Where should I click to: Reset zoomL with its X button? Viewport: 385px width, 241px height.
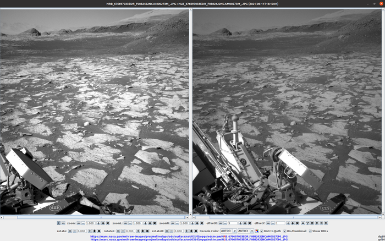(155, 223)
